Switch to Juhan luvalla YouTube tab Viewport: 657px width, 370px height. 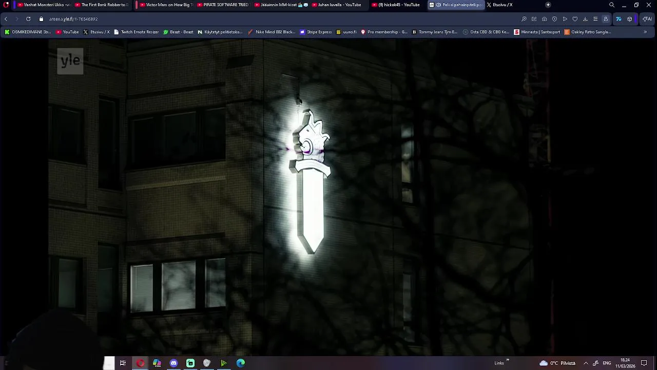tap(338, 5)
